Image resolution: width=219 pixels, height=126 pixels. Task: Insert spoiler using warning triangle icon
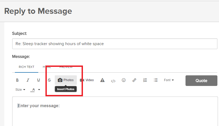[x=102, y=80]
